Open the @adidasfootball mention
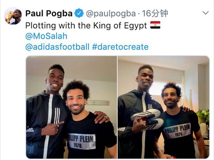The image size is (214, 160). (x=57, y=47)
